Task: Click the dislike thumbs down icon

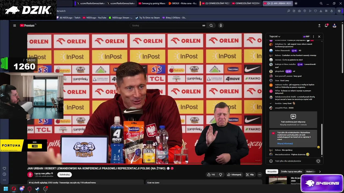Action: (x=220, y=175)
